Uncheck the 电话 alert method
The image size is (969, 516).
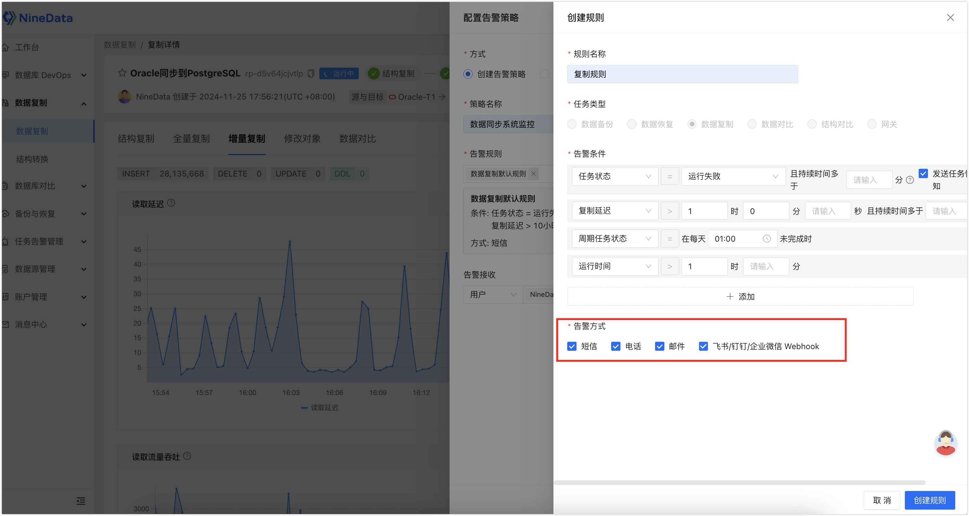616,346
